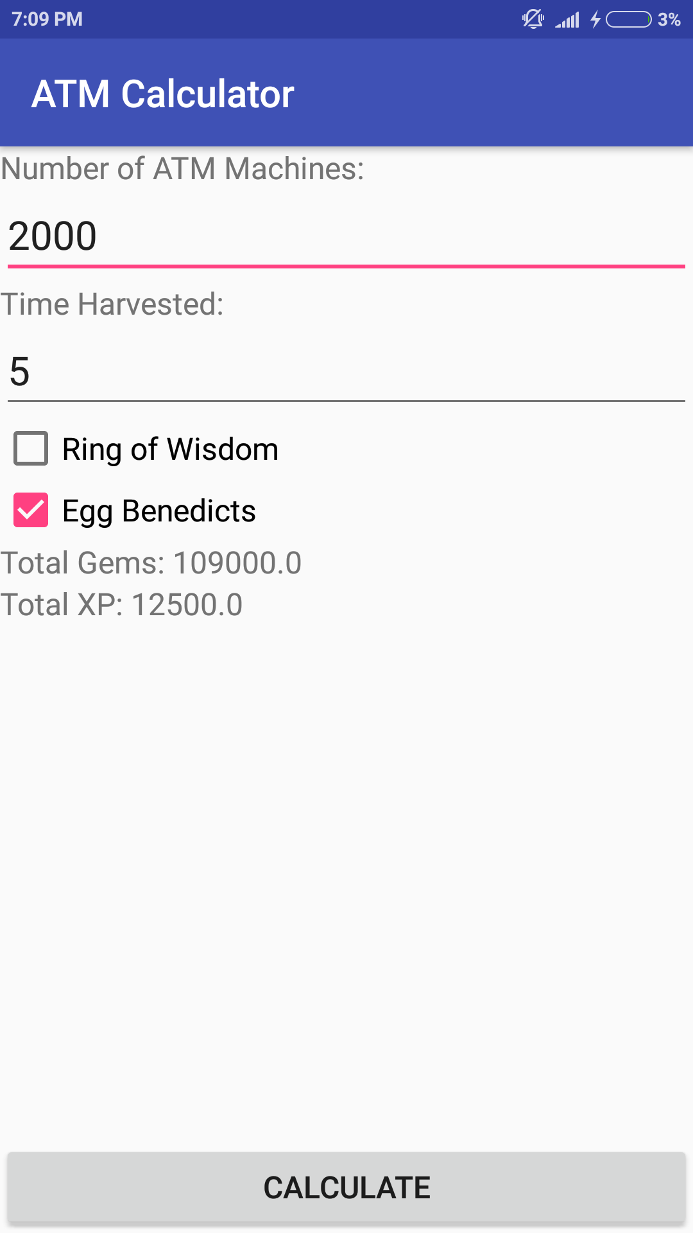Tap the battery outline icon
693x1233 pixels.
[x=629, y=19]
